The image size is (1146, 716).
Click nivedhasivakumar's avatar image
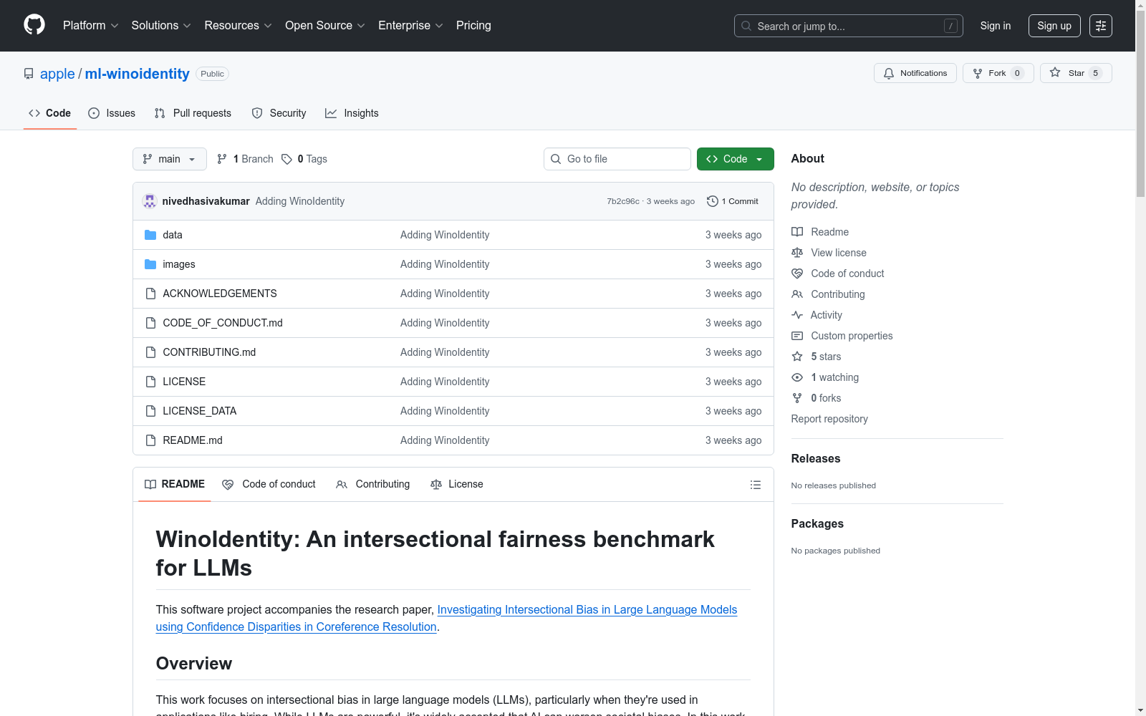point(150,201)
